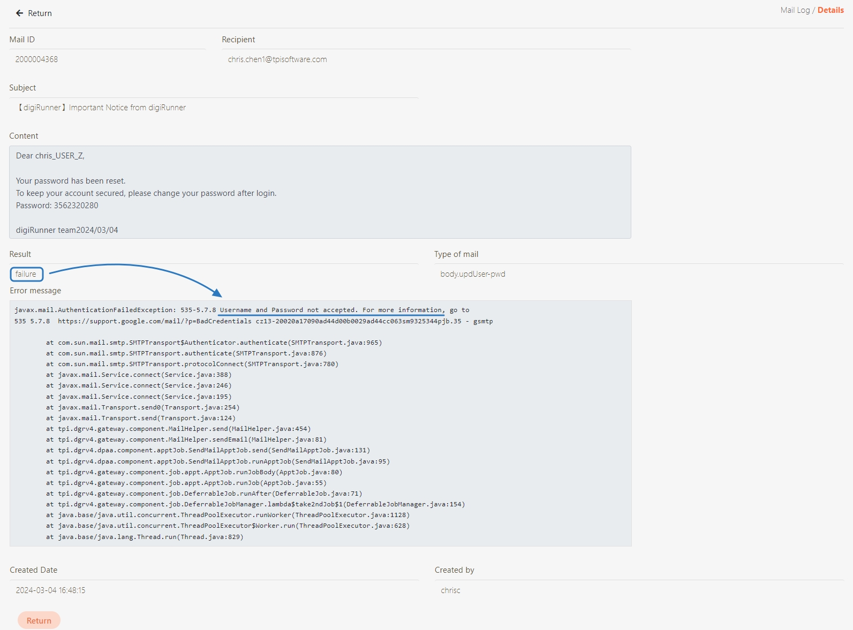The image size is (853, 630).
Task: Click the Created by field showing chrisc
Action: [450, 590]
